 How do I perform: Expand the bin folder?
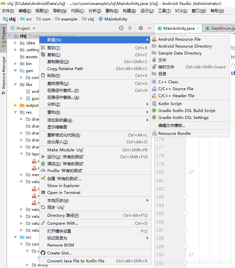[16, 63]
